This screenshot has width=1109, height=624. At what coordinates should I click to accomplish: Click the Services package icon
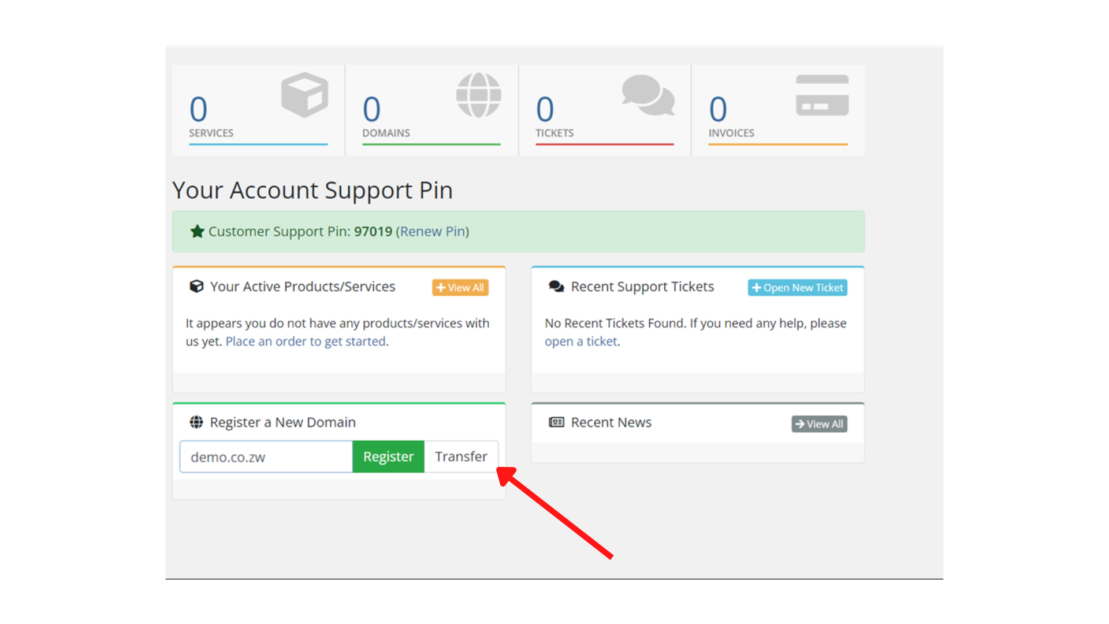304,94
